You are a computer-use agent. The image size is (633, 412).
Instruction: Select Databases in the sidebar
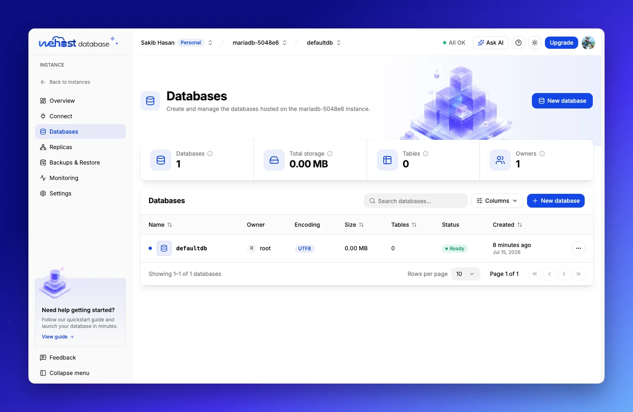80,132
